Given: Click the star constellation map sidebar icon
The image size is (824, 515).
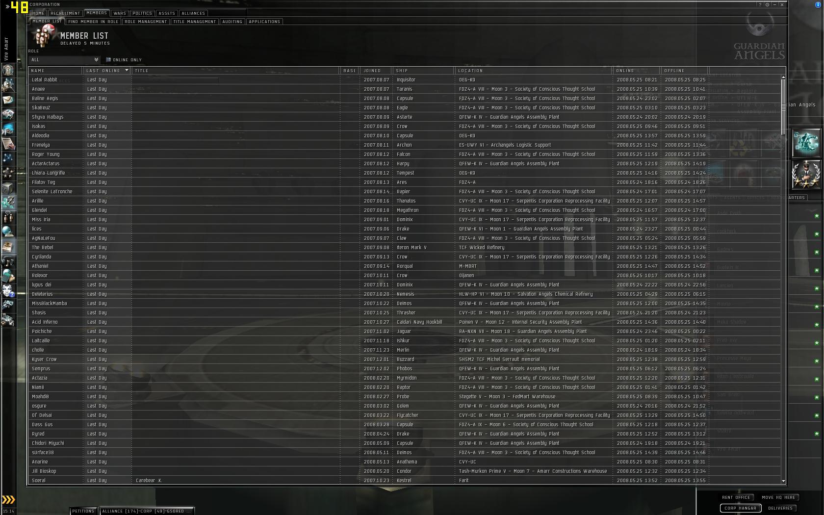Looking at the screenshot, I should (x=8, y=158).
